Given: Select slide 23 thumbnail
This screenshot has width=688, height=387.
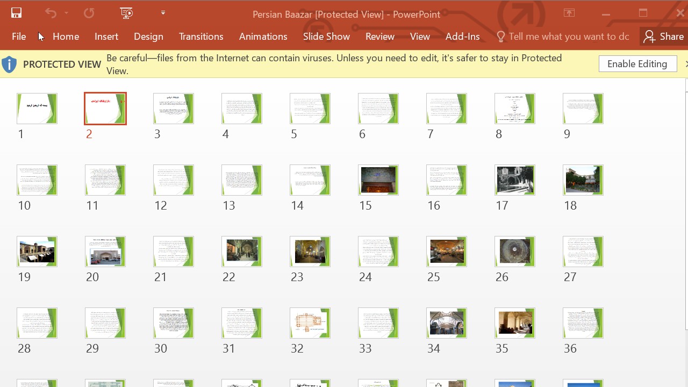Looking at the screenshot, I should coord(310,252).
